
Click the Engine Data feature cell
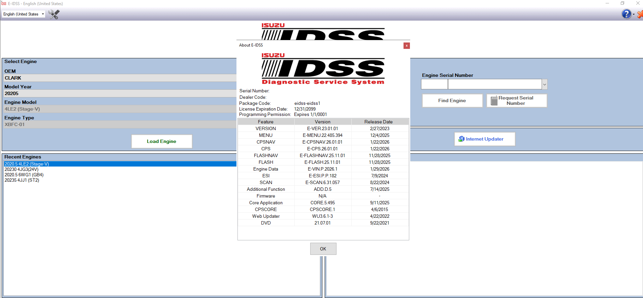[x=266, y=169]
